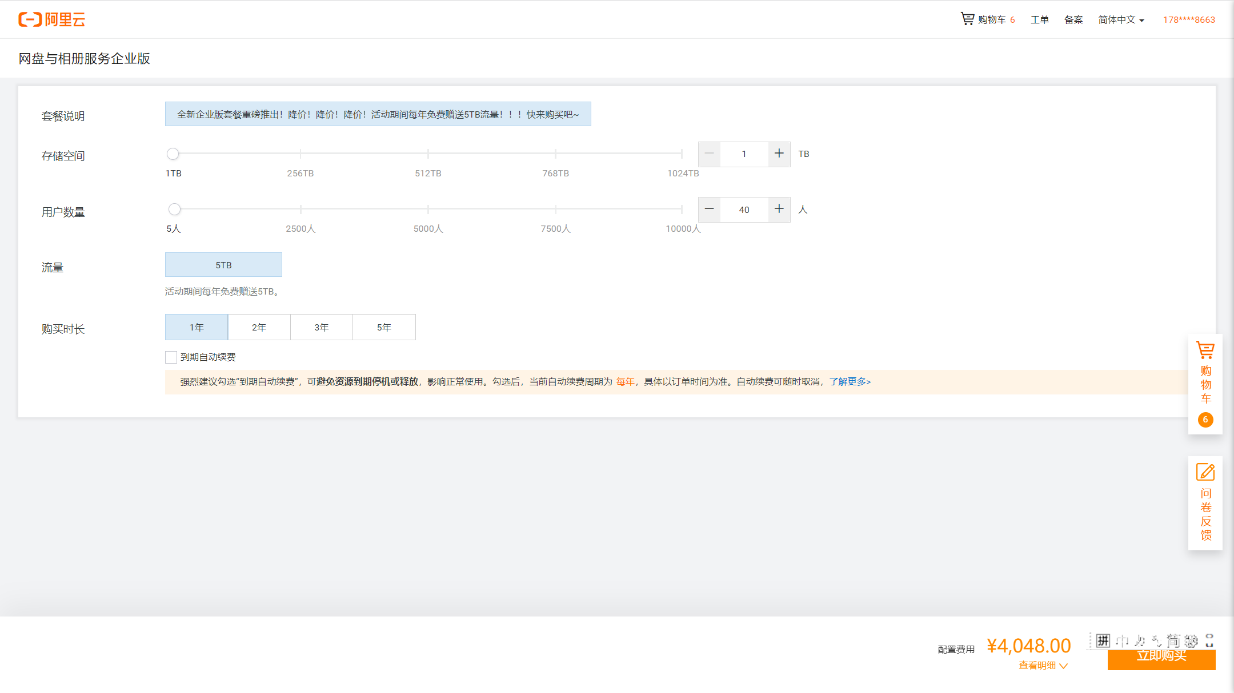This screenshot has height=693, width=1234.
Task: Click the input method 拼 icon
Action: point(1103,640)
